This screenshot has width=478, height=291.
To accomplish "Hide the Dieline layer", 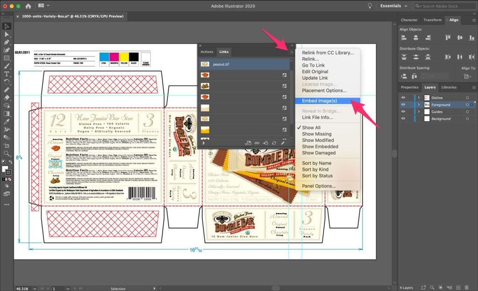I will 403,98.
